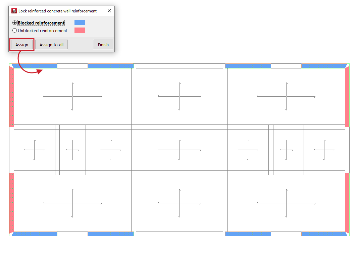Click the direction cross in the top-right panel
This screenshot has height=254, width=359.
pos(286,97)
